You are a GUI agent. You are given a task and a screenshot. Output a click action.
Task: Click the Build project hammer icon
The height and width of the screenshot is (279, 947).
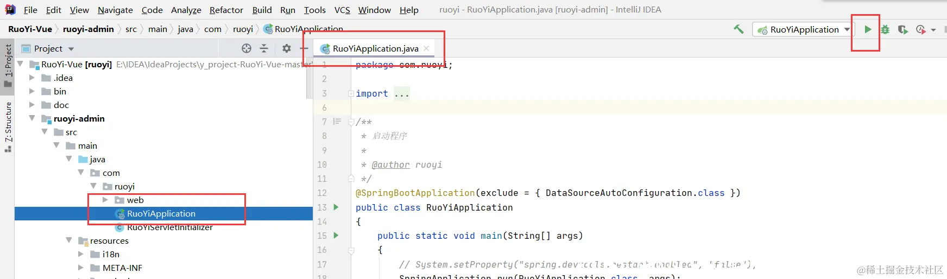pyautogui.click(x=738, y=29)
